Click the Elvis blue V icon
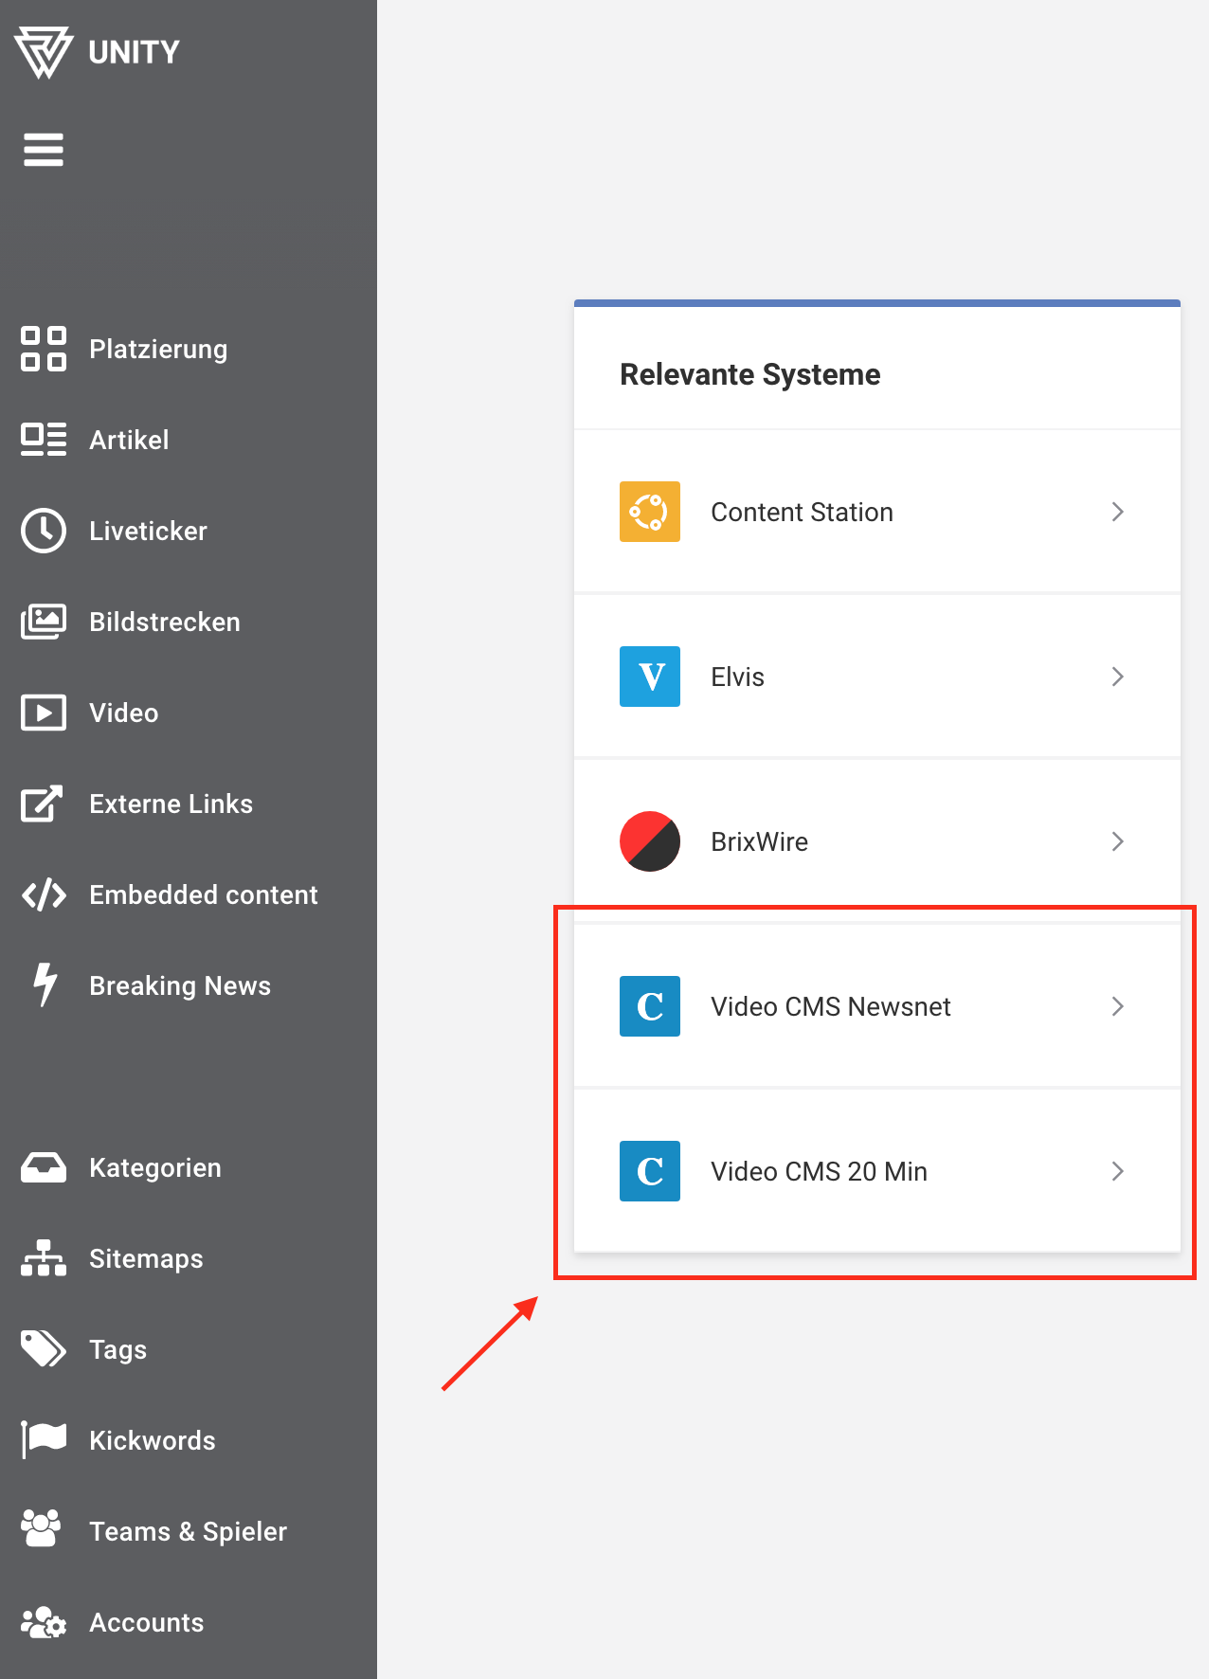This screenshot has height=1679, width=1209. click(x=649, y=677)
